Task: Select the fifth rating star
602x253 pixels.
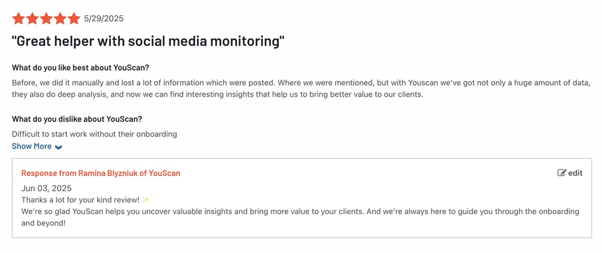Action: (74, 19)
